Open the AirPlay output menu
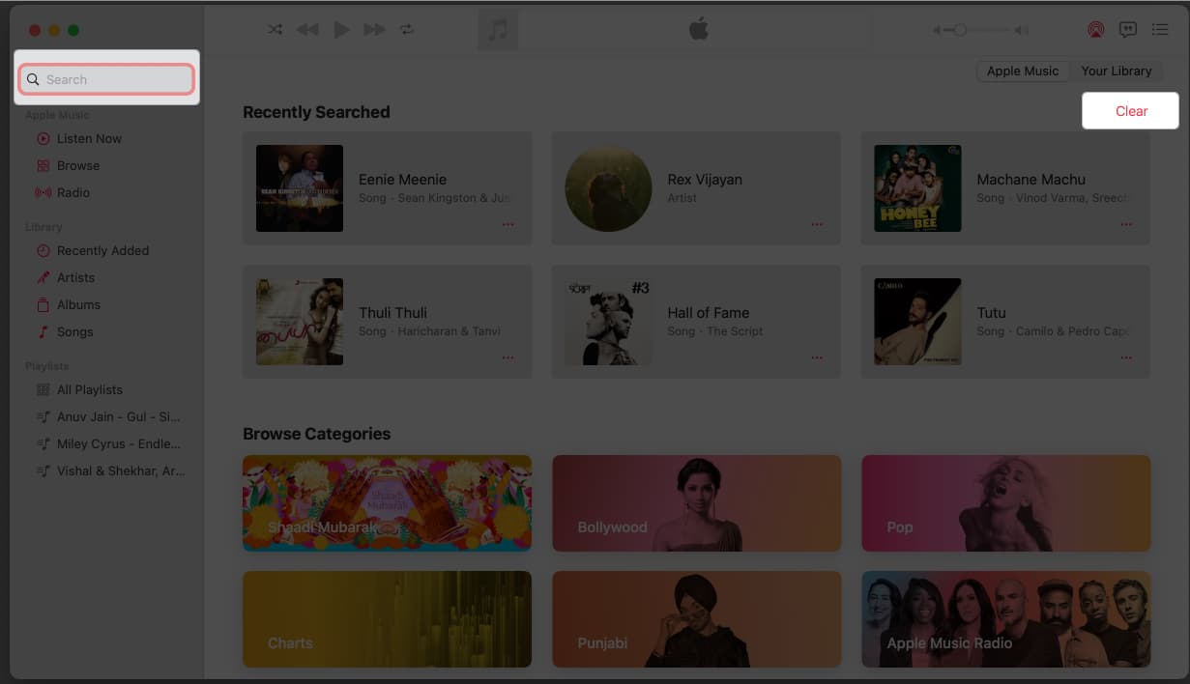The height and width of the screenshot is (684, 1190). 1095,30
